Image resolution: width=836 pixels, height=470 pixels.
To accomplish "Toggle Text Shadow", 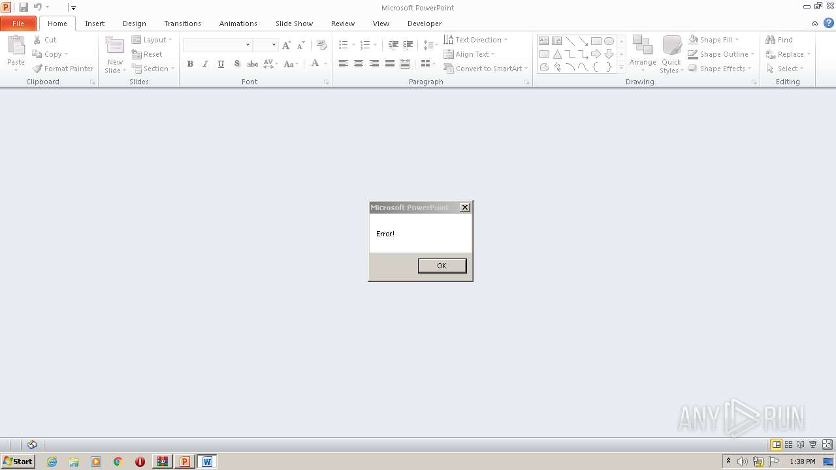I will click(236, 64).
